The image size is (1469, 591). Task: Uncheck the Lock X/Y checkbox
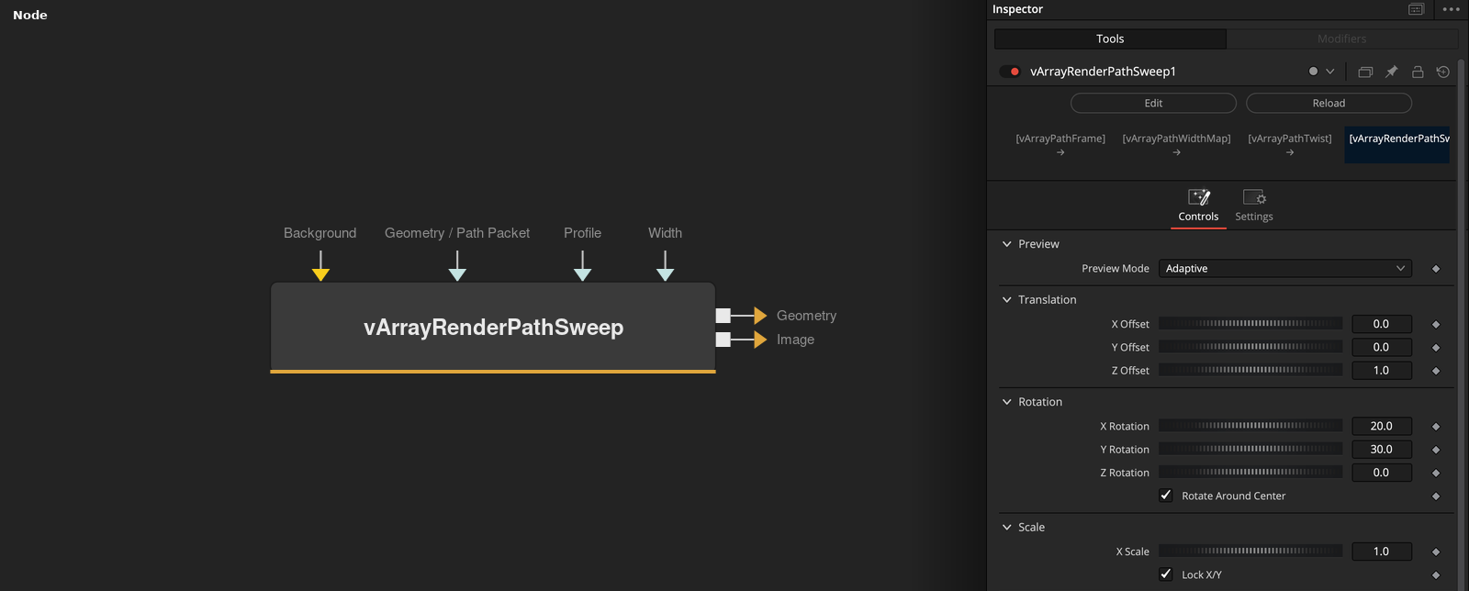point(1166,574)
